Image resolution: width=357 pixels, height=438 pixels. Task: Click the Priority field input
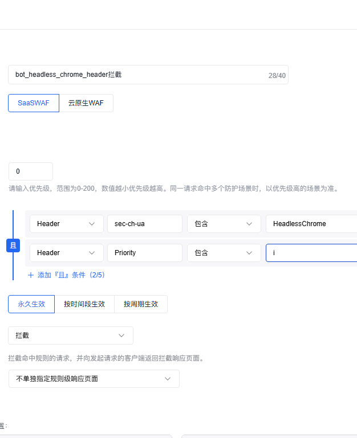(x=145, y=253)
